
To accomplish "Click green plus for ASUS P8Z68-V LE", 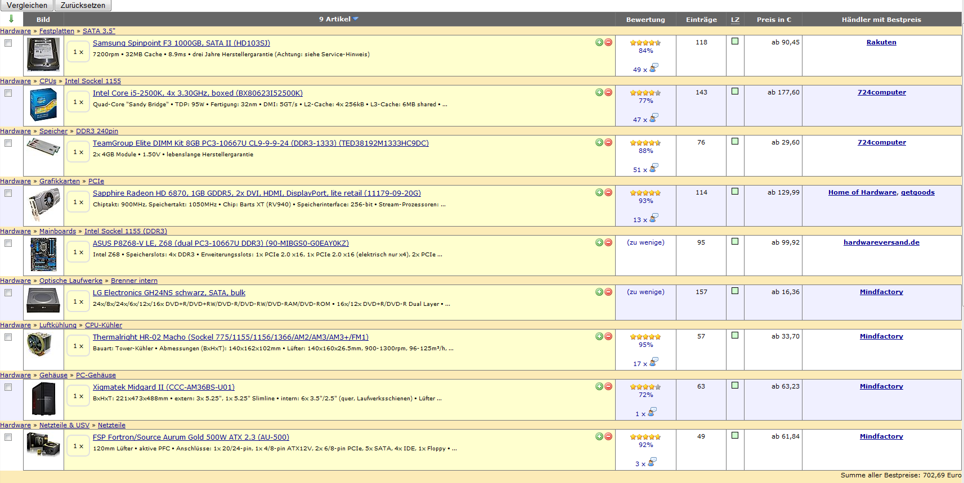I will [599, 242].
